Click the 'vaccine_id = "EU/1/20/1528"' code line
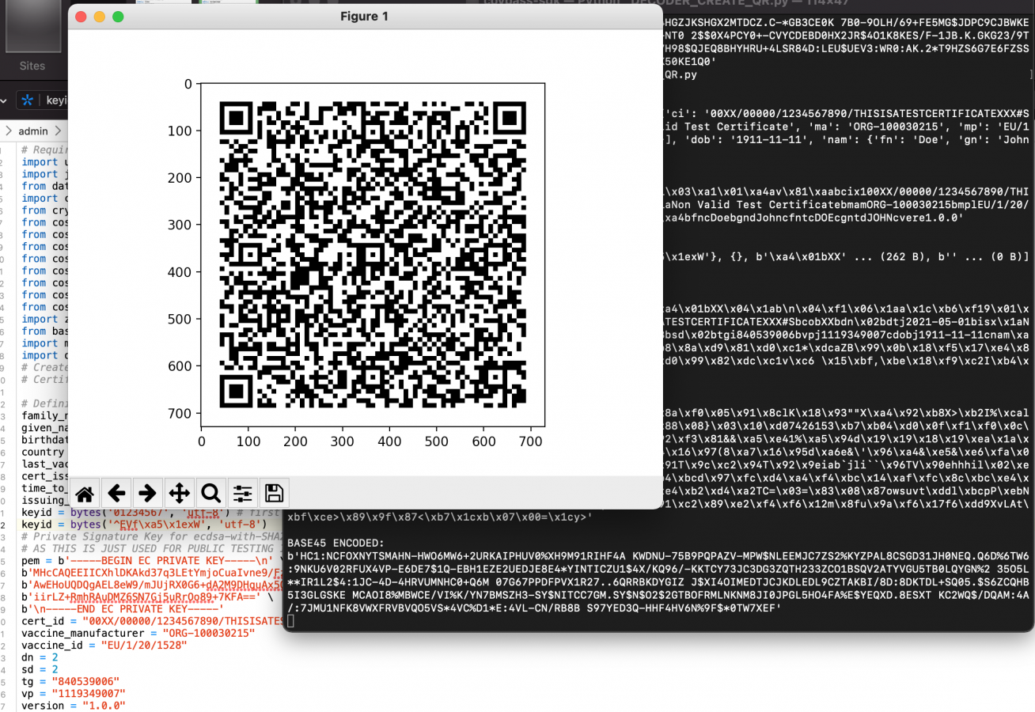The image size is (1035, 712). pyautogui.click(x=104, y=646)
